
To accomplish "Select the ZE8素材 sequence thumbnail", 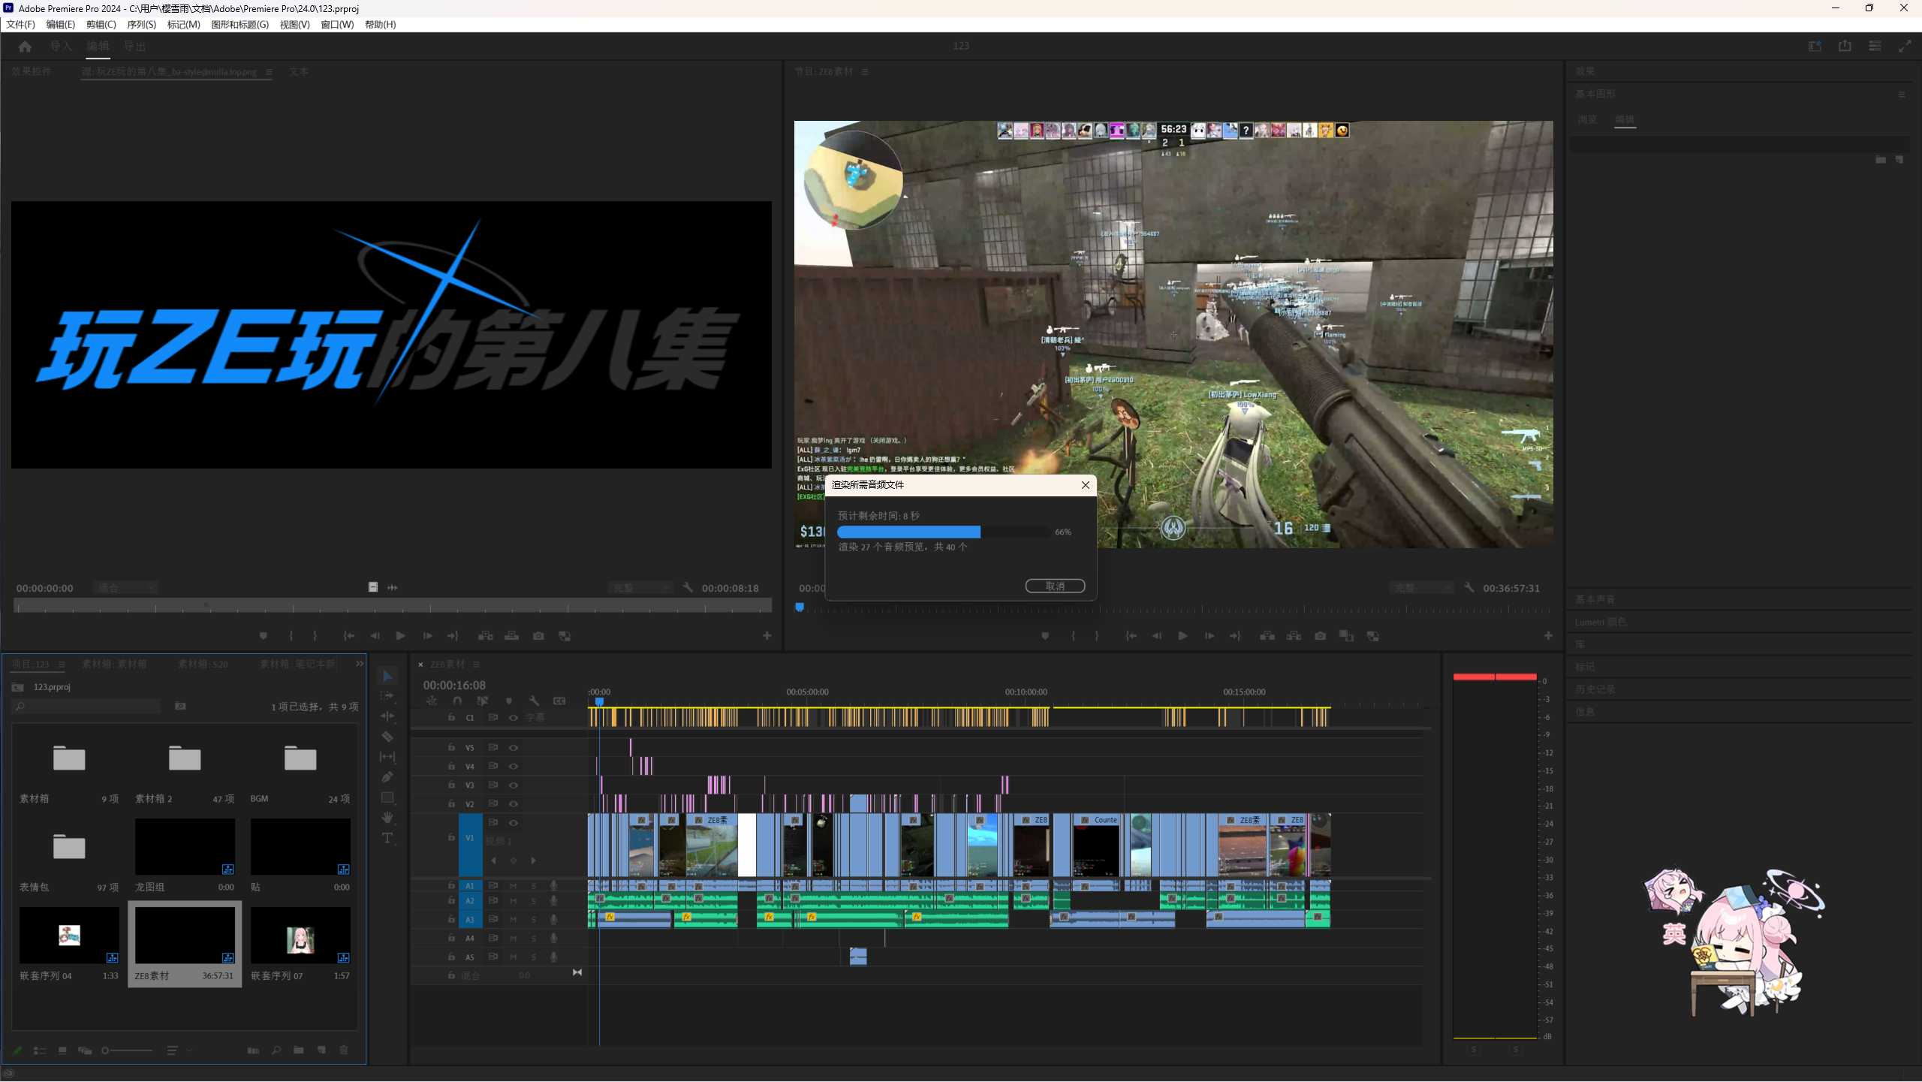I will 185,935.
